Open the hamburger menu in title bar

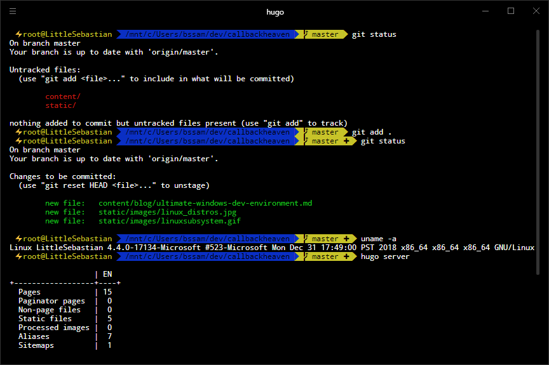[x=13, y=11]
